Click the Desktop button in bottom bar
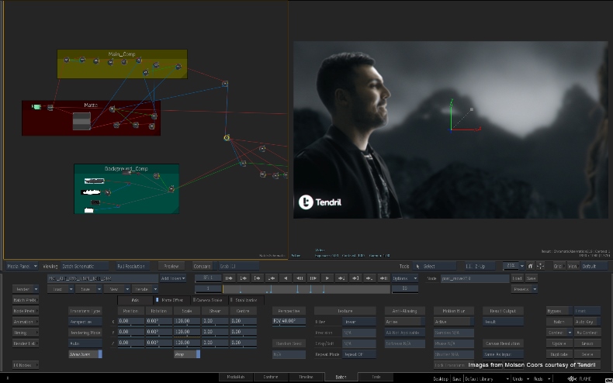The width and height of the screenshot is (613, 383). coord(441,378)
